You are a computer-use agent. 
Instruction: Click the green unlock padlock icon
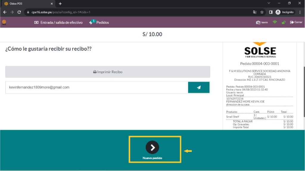(284, 22)
